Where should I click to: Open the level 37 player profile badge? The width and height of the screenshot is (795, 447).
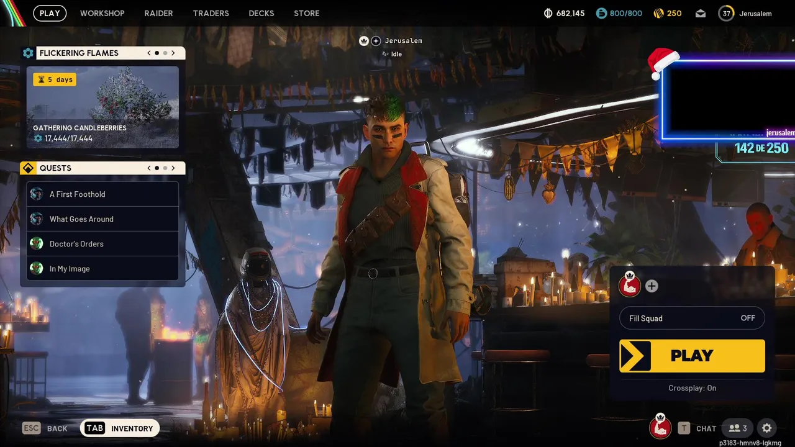click(x=726, y=13)
